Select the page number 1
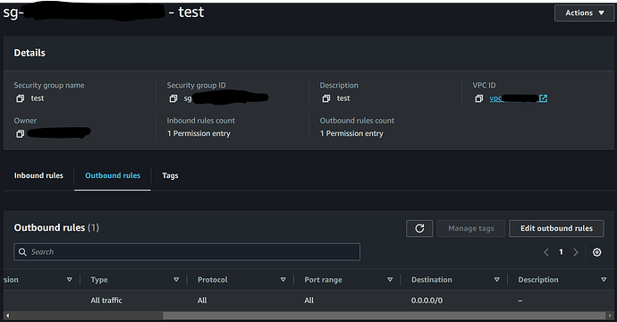The image size is (617, 322). coord(561,252)
